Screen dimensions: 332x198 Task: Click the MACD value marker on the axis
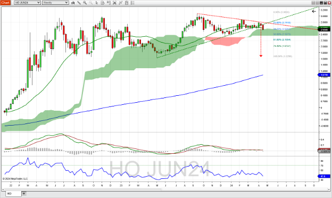pos(324,151)
